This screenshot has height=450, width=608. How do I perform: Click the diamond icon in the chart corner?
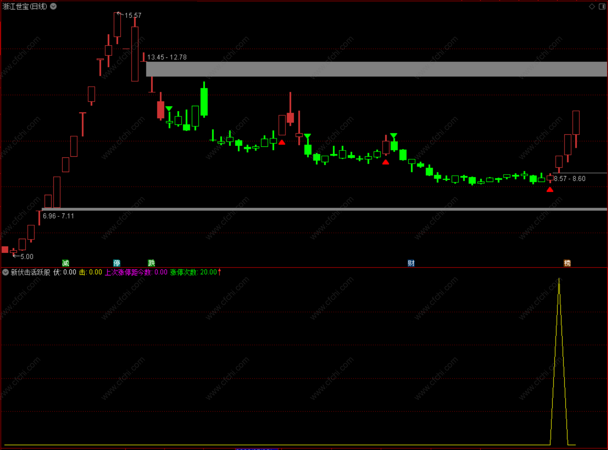click(x=592, y=6)
